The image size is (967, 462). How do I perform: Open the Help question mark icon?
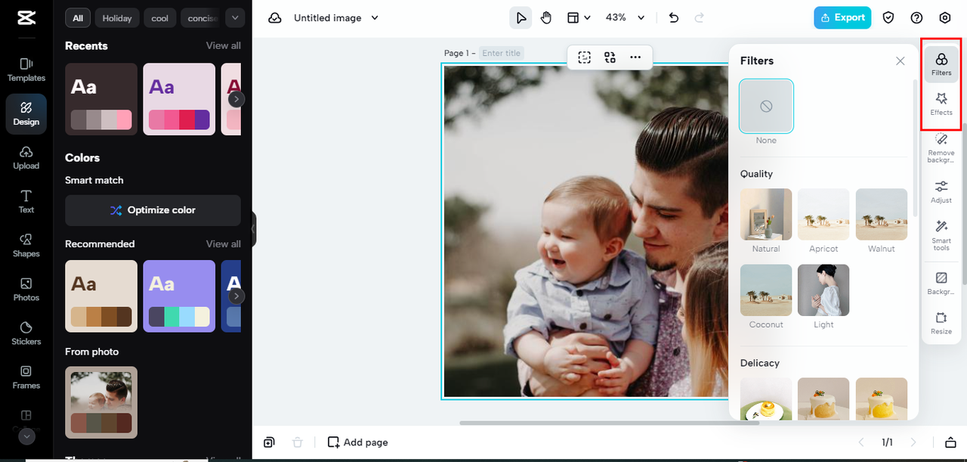coord(917,17)
